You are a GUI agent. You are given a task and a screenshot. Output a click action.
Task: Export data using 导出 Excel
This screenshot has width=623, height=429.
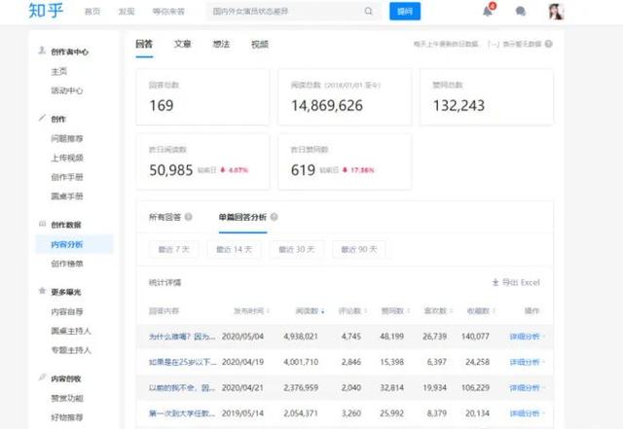pos(516,282)
